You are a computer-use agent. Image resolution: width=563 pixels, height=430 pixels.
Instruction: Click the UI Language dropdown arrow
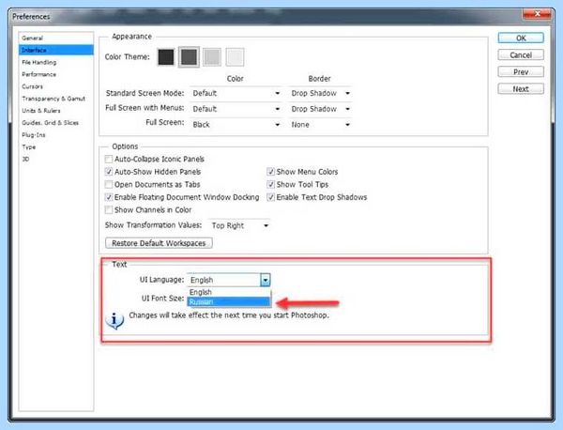coord(266,280)
